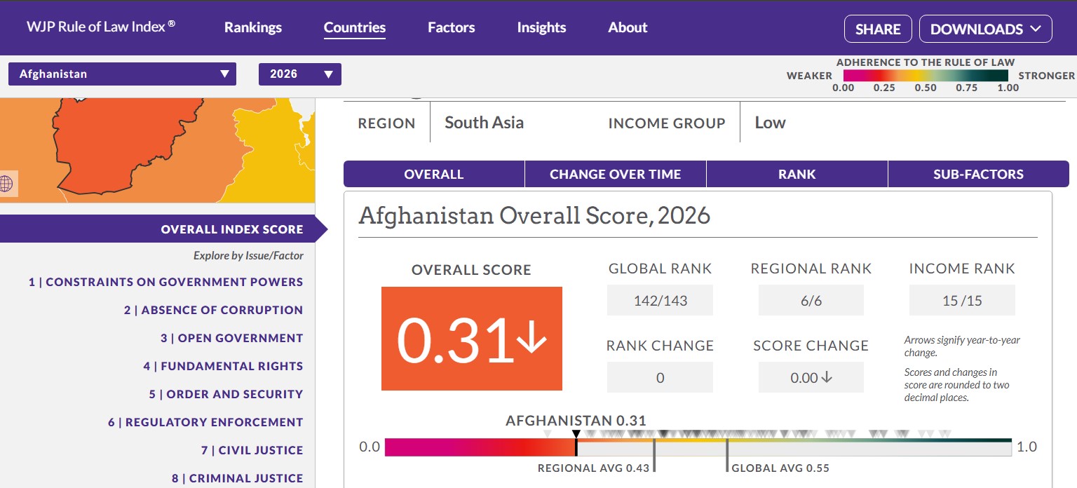Viewport: 1077px width, 488px height.
Task: Click the orange 0.31 overall score box
Action: (x=472, y=339)
